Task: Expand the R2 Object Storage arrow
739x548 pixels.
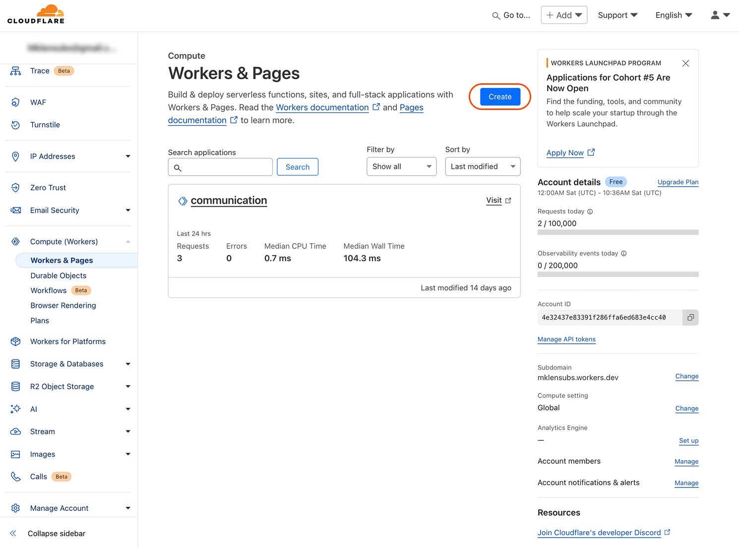Action: pyautogui.click(x=128, y=386)
